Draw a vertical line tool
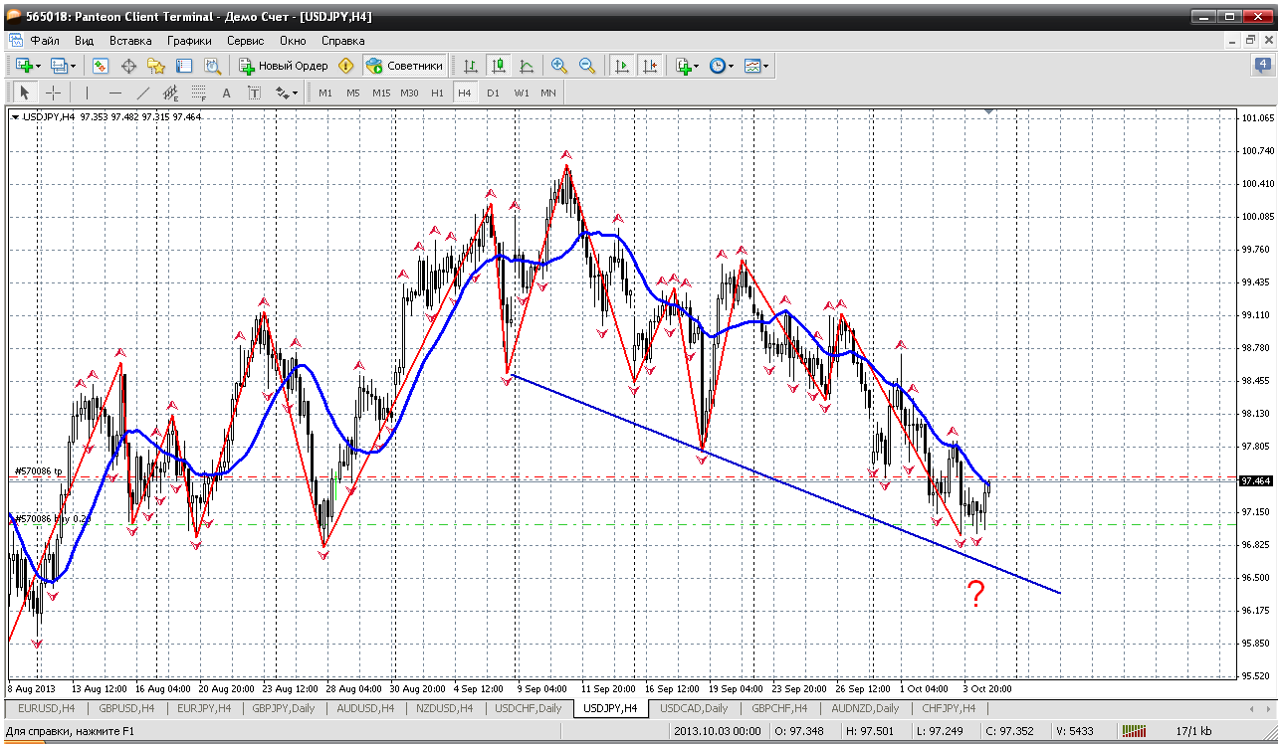This screenshot has width=1282, height=744. coord(88,93)
